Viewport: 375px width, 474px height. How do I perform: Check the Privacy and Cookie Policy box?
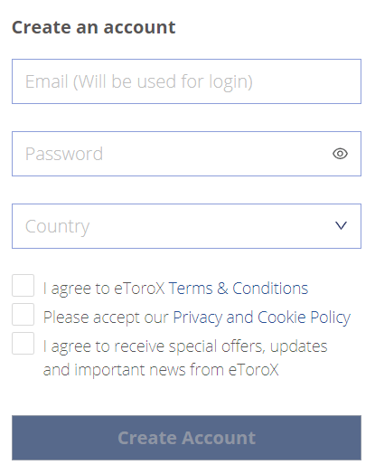[23, 315]
